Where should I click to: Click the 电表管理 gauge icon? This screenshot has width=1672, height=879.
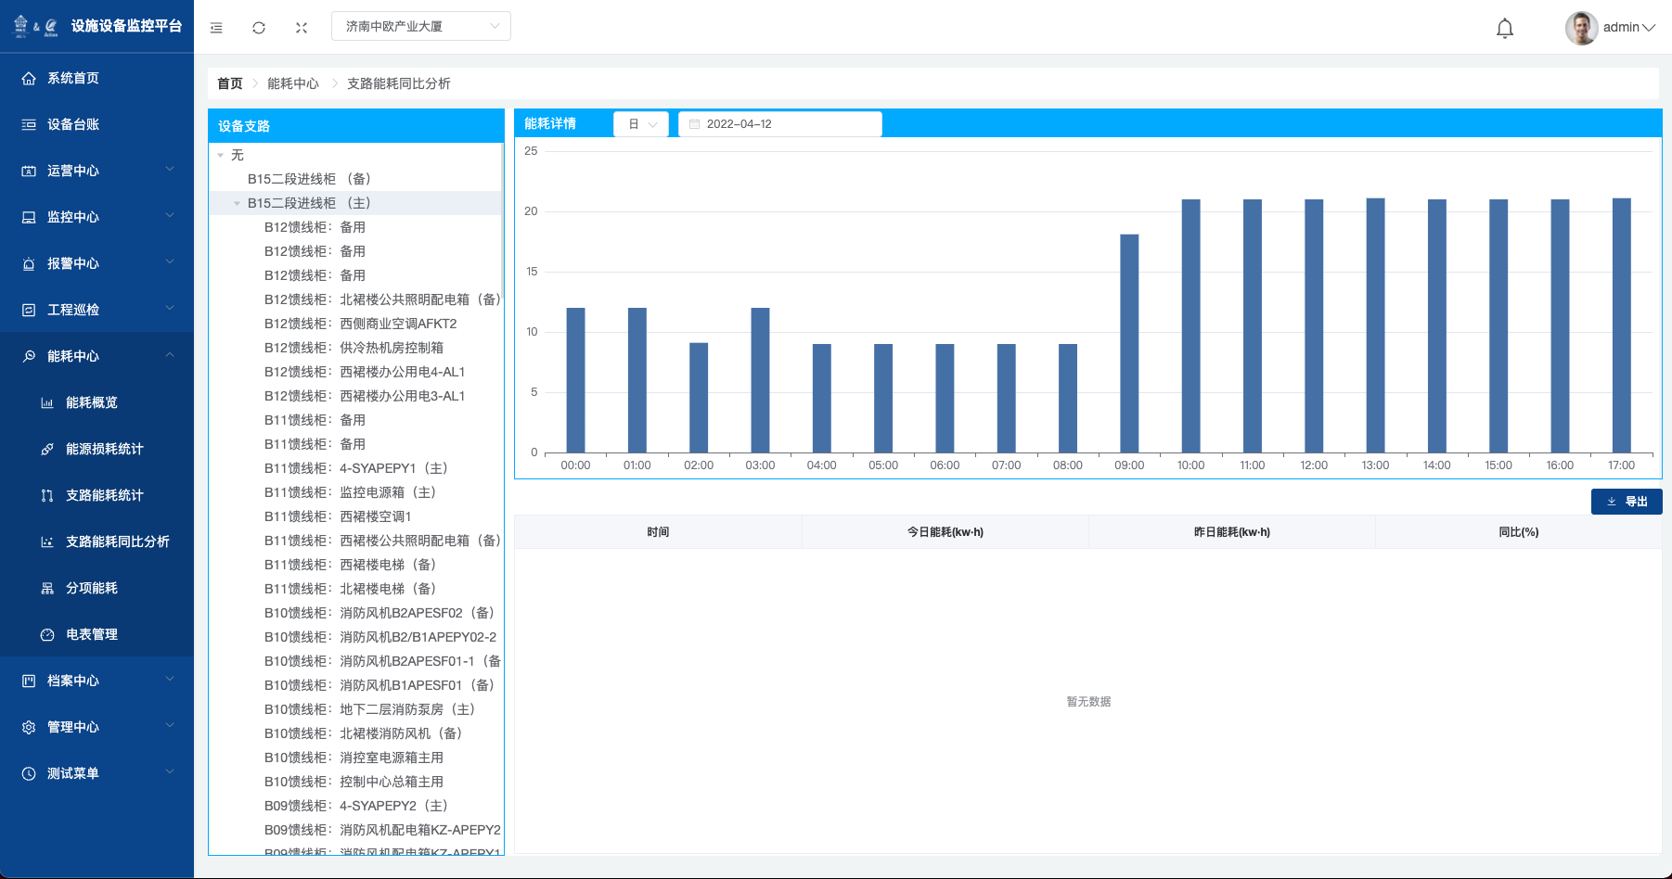click(x=47, y=635)
